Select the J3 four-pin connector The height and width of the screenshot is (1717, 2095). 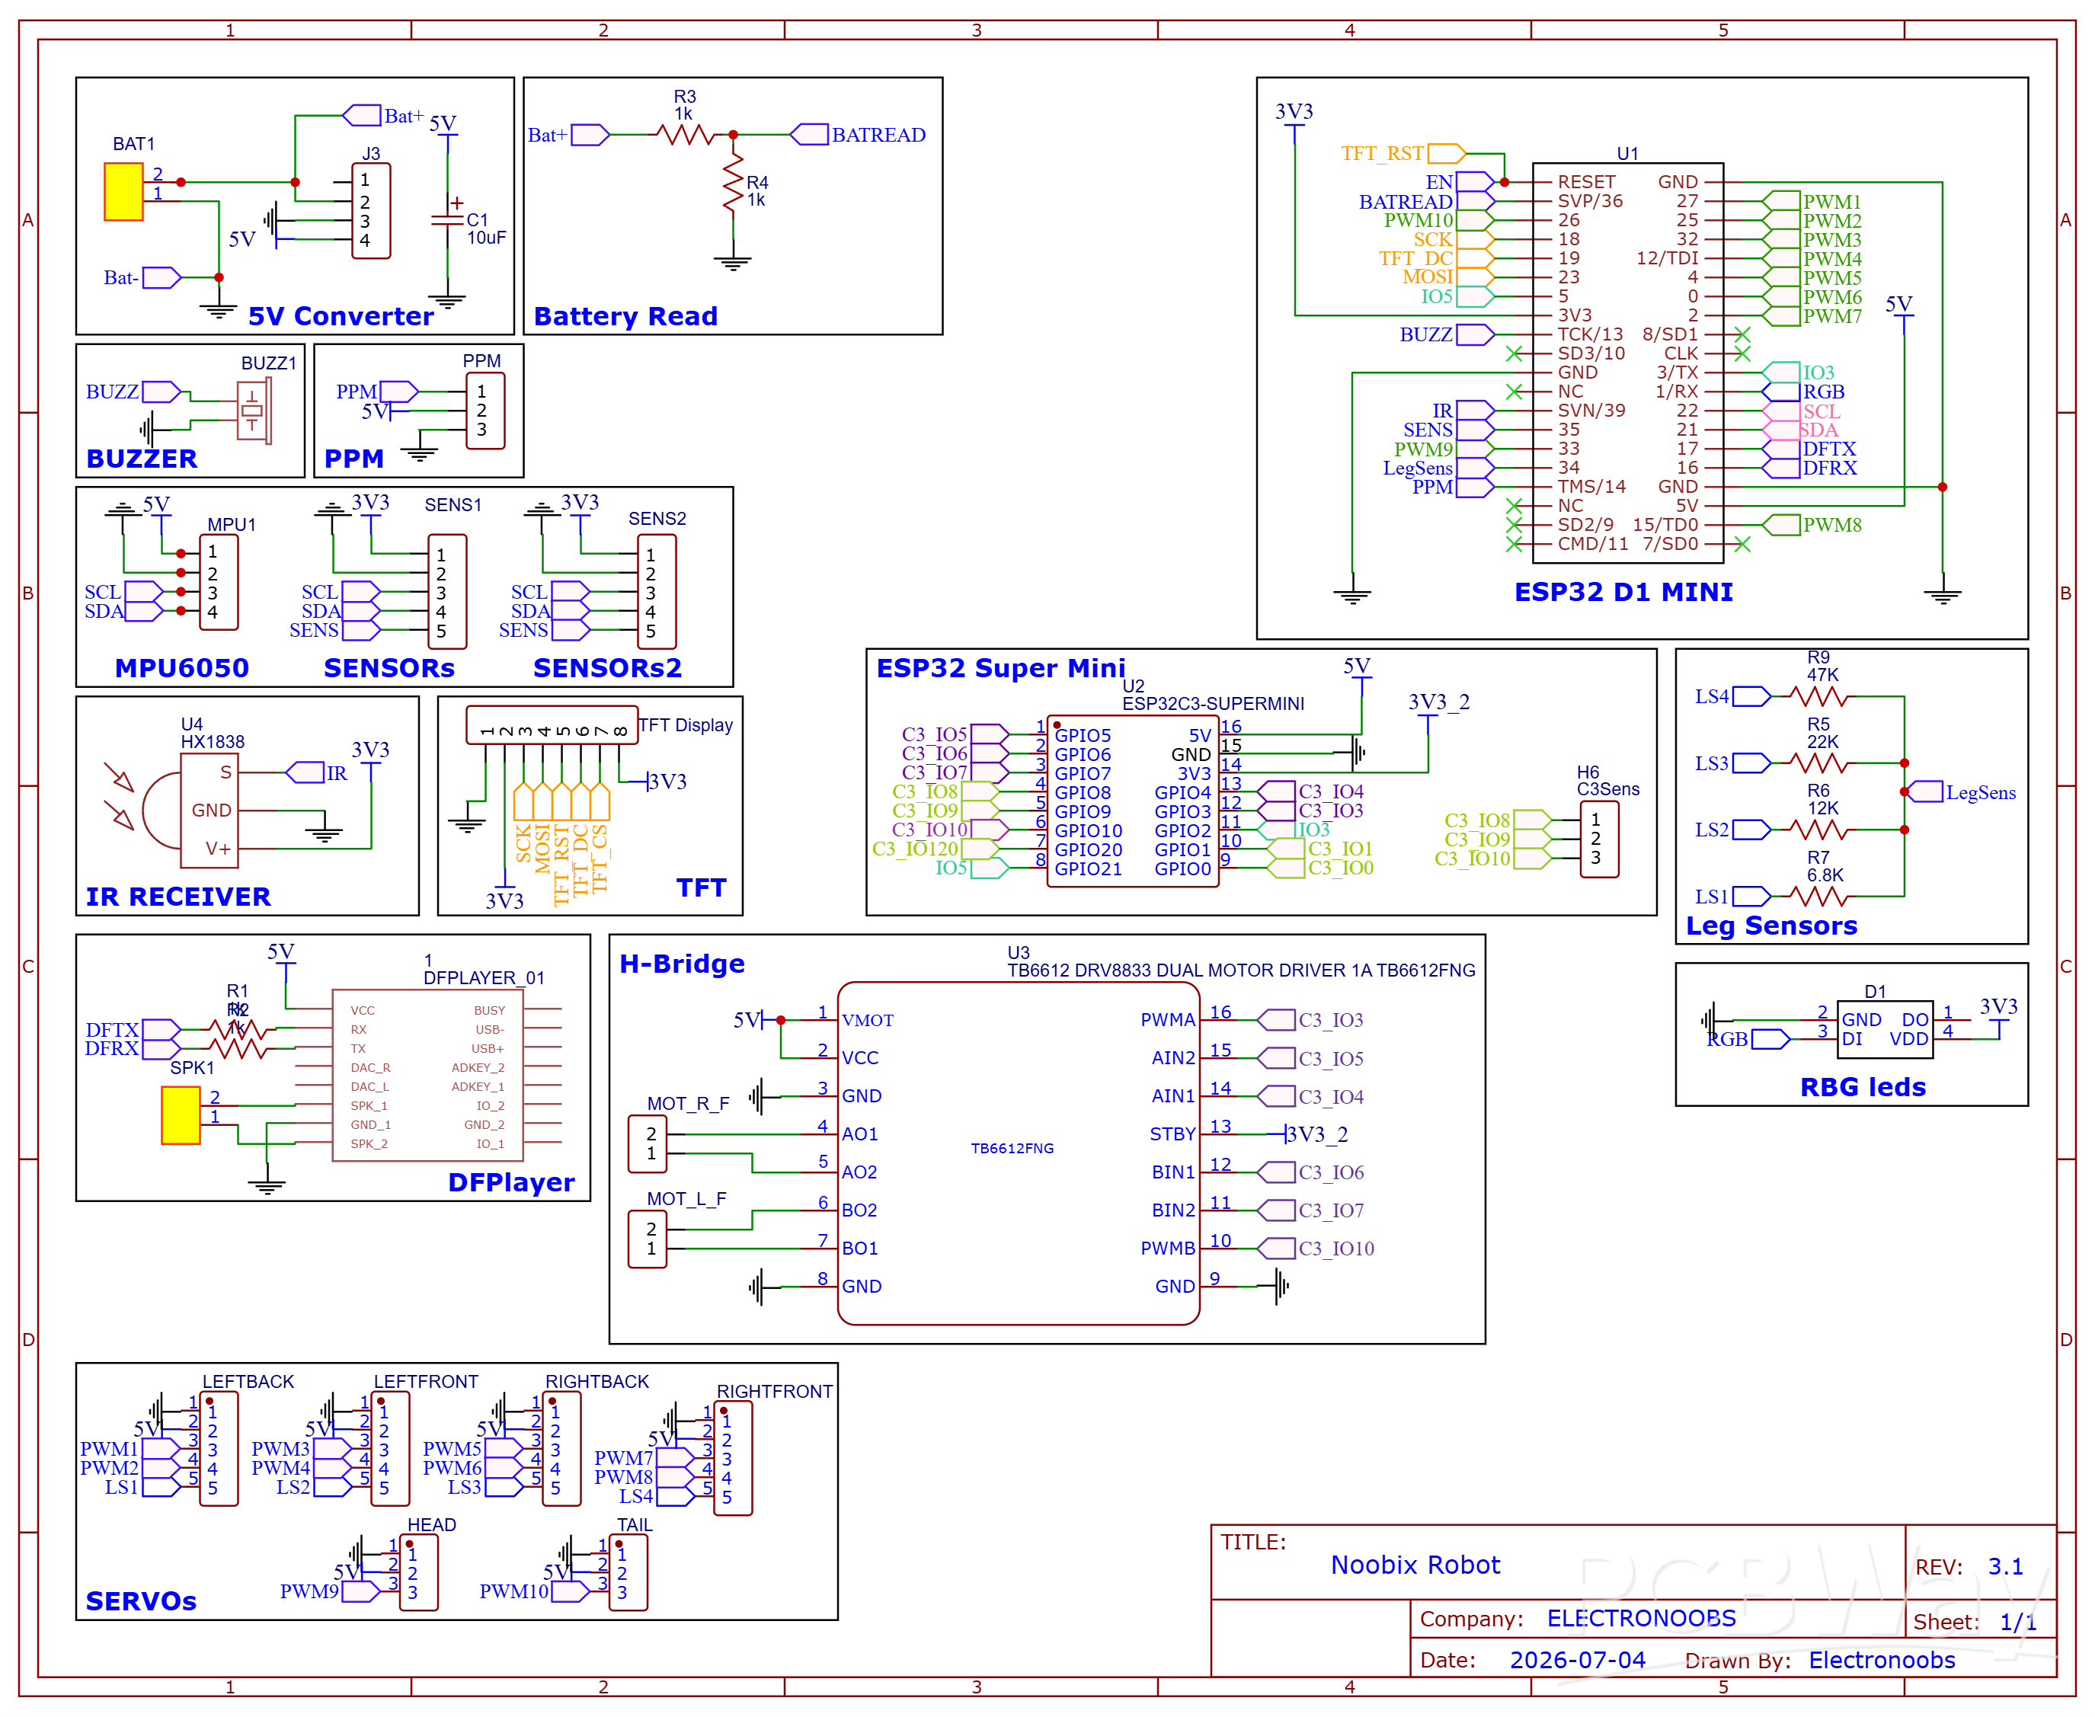click(371, 211)
